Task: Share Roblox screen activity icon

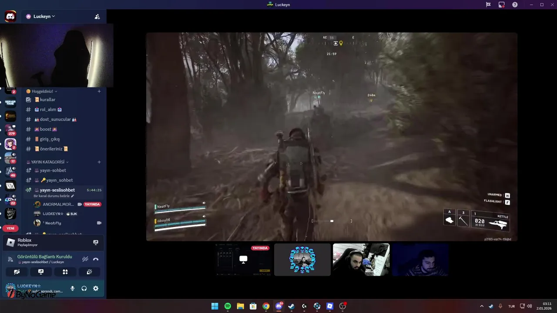Action: [x=96, y=243]
